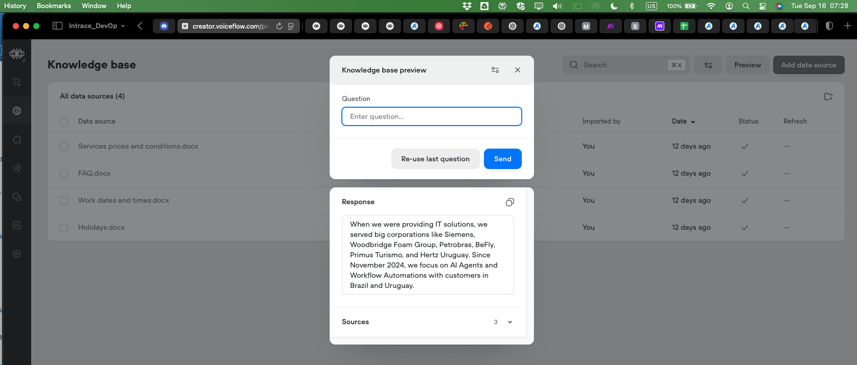
Task: Open the Help menu
Action: (124, 6)
